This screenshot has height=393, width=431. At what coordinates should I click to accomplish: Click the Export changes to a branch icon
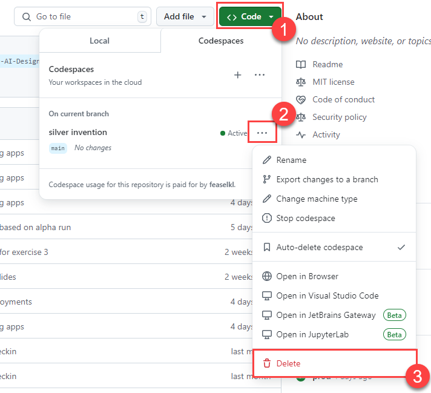click(x=266, y=180)
